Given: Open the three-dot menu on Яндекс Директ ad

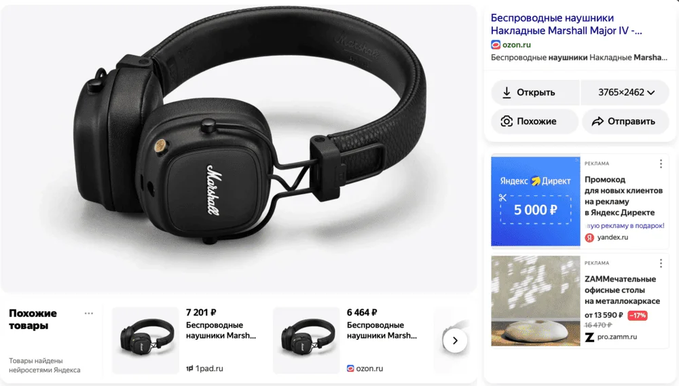Looking at the screenshot, I should (x=661, y=163).
